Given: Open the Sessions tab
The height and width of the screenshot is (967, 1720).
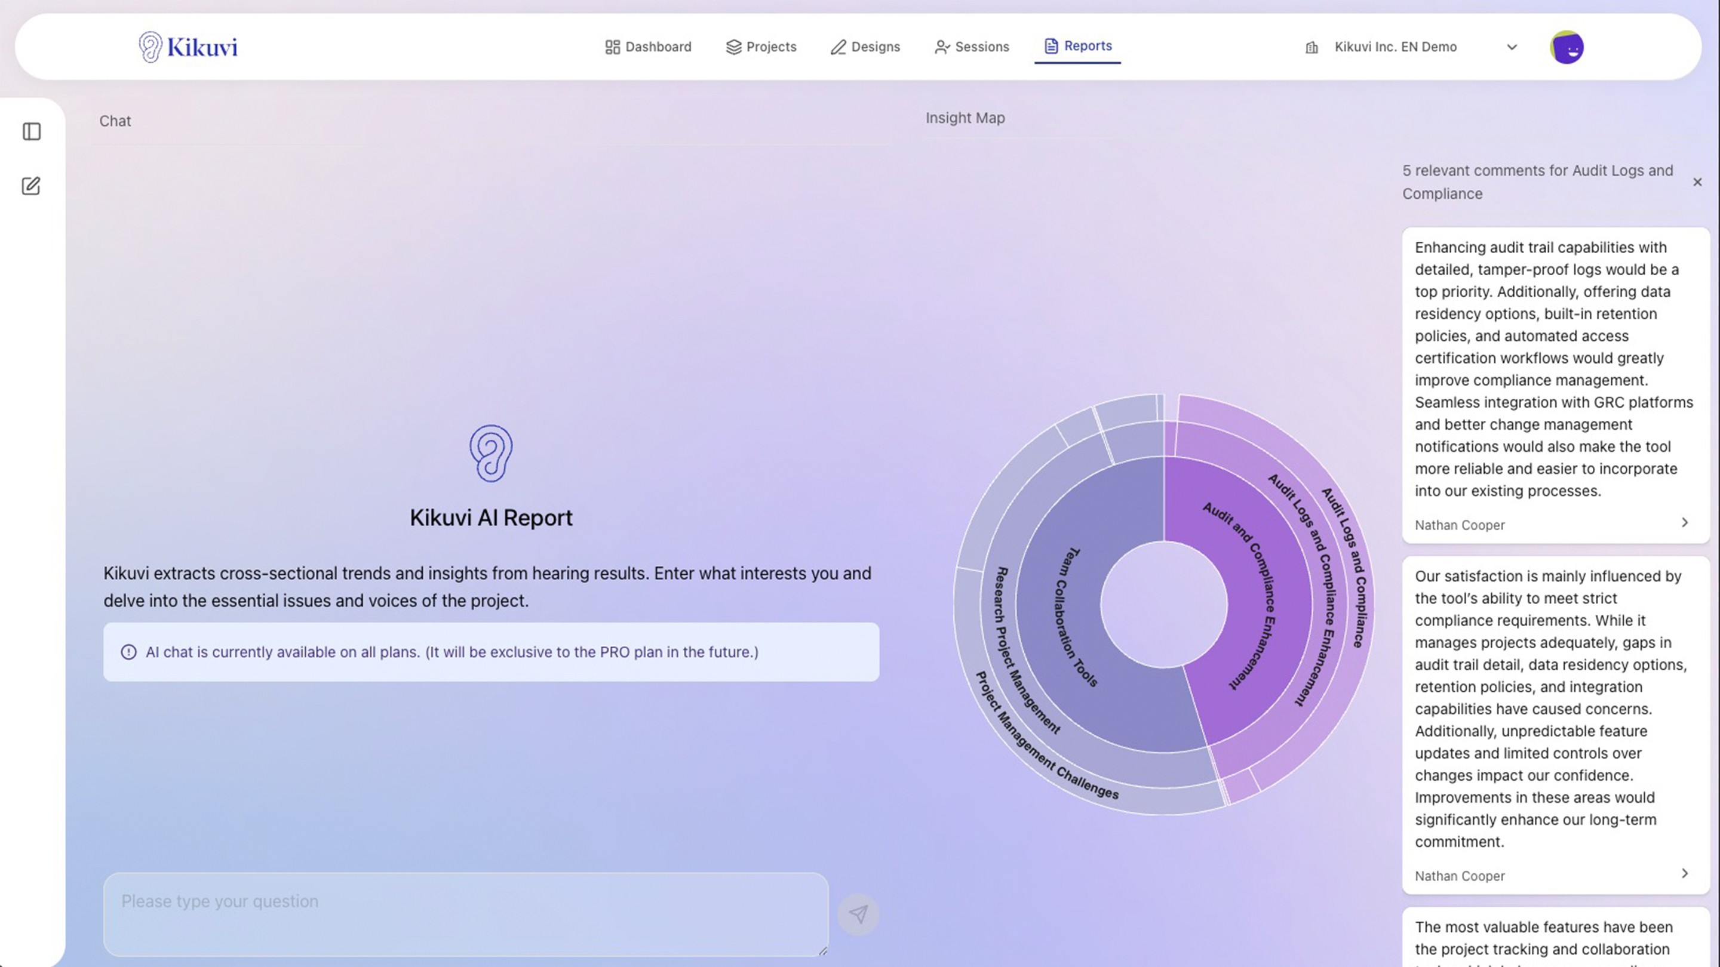Looking at the screenshot, I should [x=972, y=47].
